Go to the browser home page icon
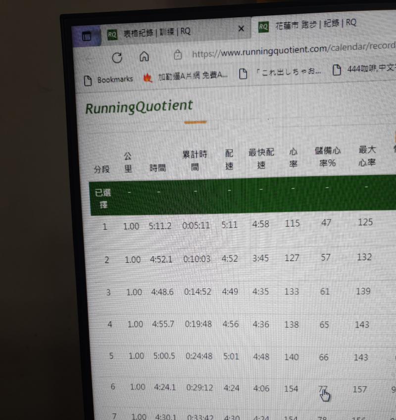396x420 pixels. point(144,56)
